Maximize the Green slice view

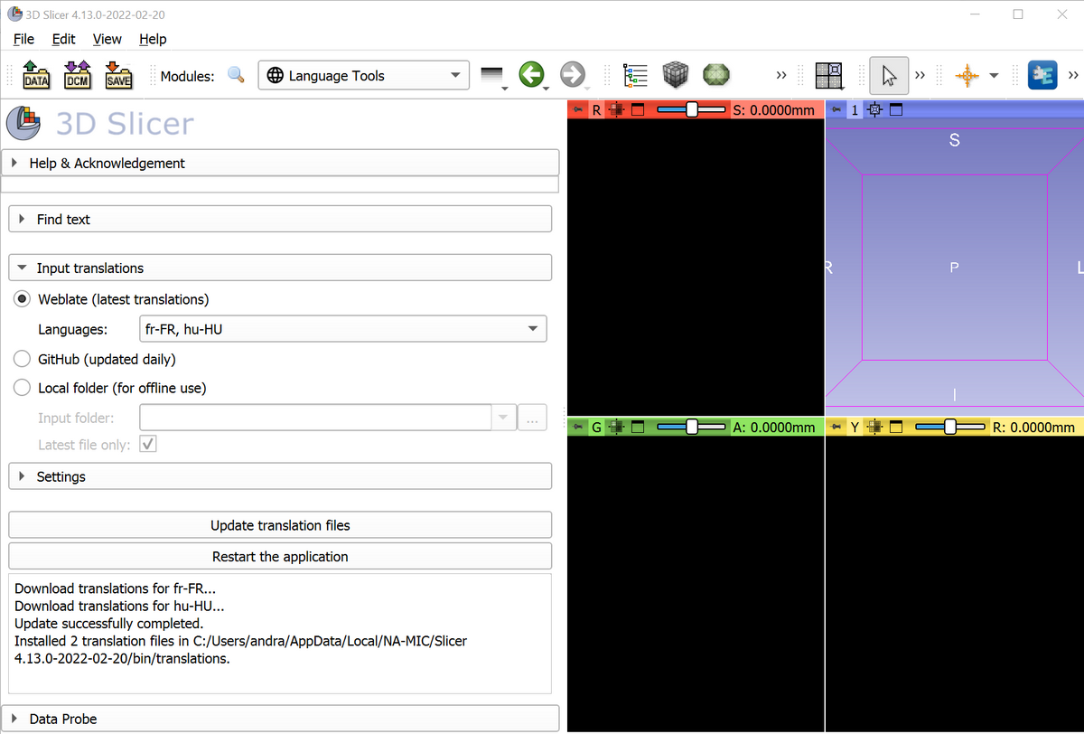638,427
